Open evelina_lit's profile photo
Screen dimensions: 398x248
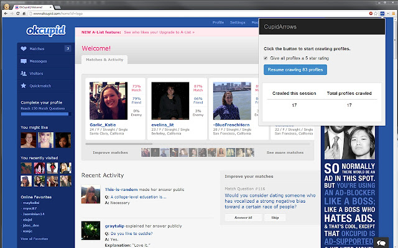point(170,100)
